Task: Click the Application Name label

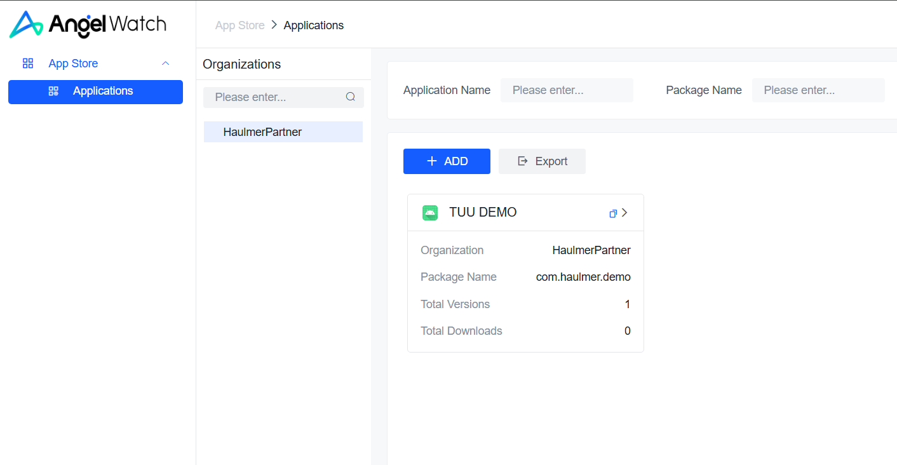Action: tap(447, 90)
